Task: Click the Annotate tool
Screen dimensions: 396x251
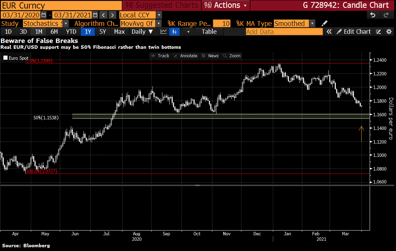Action: tap(186, 56)
